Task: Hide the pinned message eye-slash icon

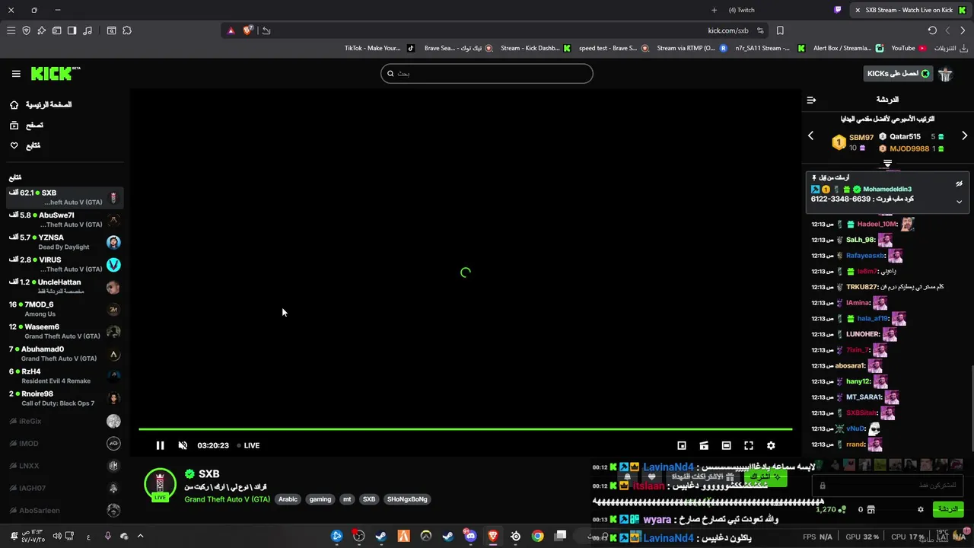Action: [x=959, y=183]
